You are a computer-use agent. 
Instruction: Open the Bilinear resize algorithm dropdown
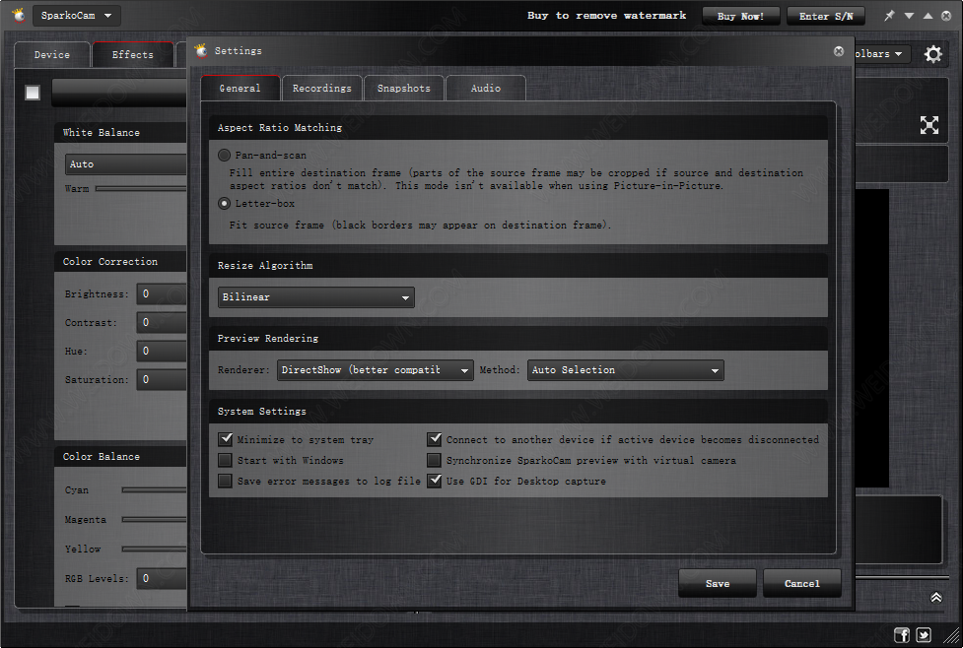tap(316, 297)
